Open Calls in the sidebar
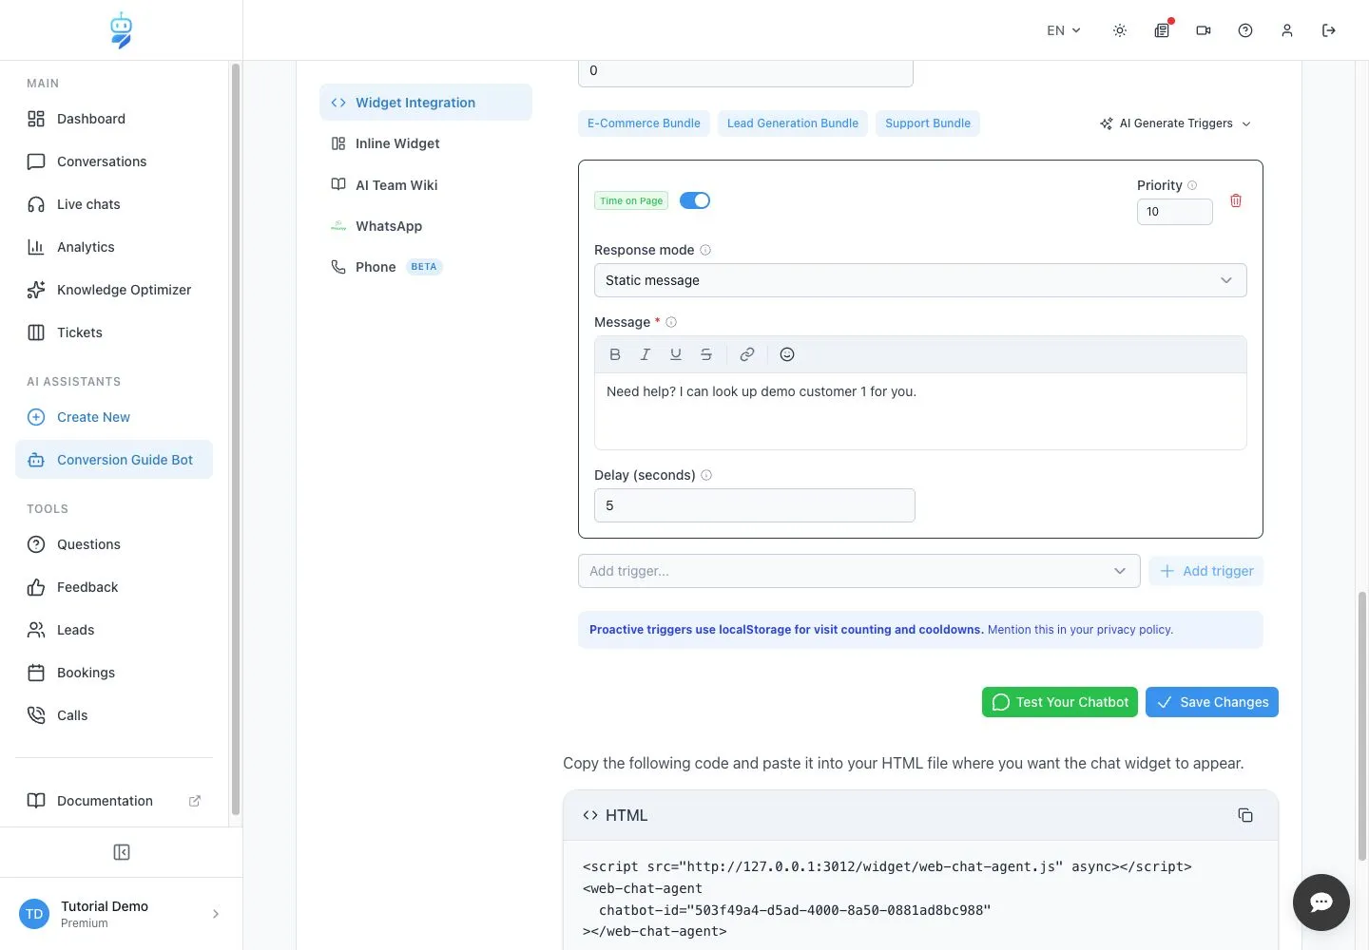Image resolution: width=1369 pixels, height=950 pixels. (114, 715)
